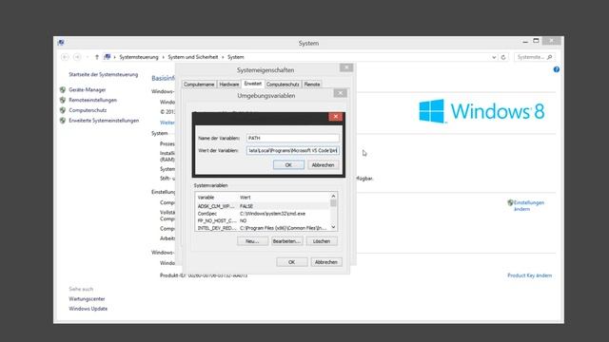Go forward with the navigation arrow
609x342 pixels.
pyautogui.click(x=77, y=57)
